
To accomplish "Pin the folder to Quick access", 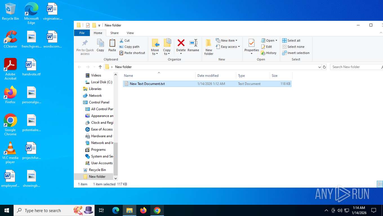I will pos(85,47).
